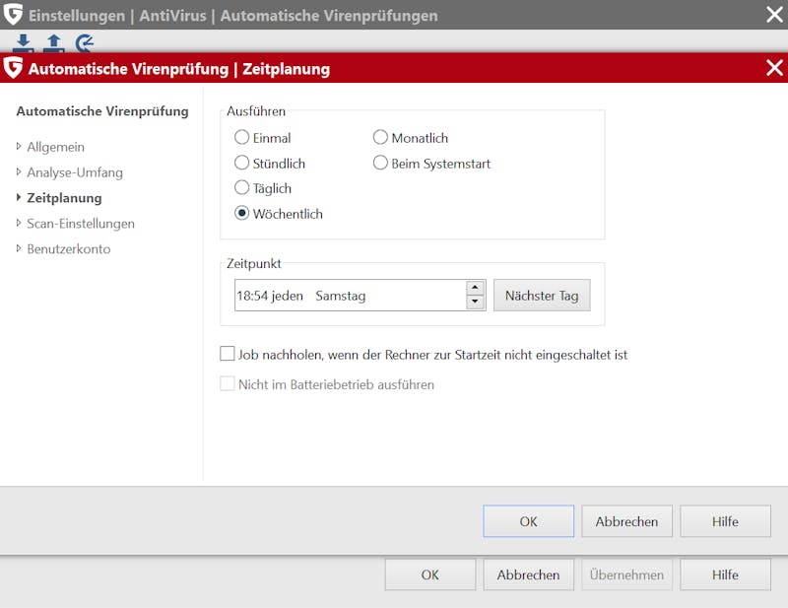Confirm Zeitplanung dialog with highlighted OK

coord(528,521)
